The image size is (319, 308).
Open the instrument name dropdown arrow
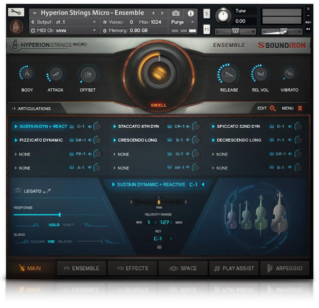pos(34,13)
